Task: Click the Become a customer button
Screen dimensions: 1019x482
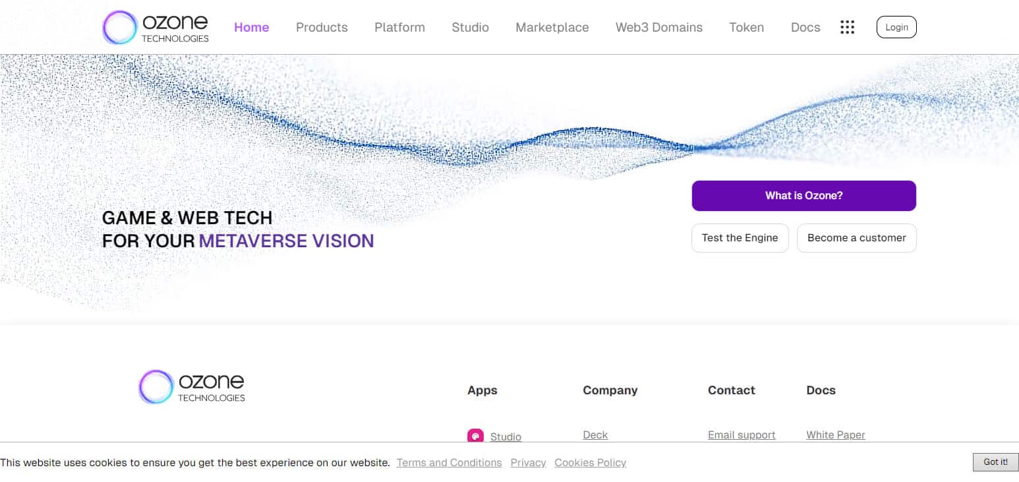Action: click(856, 238)
